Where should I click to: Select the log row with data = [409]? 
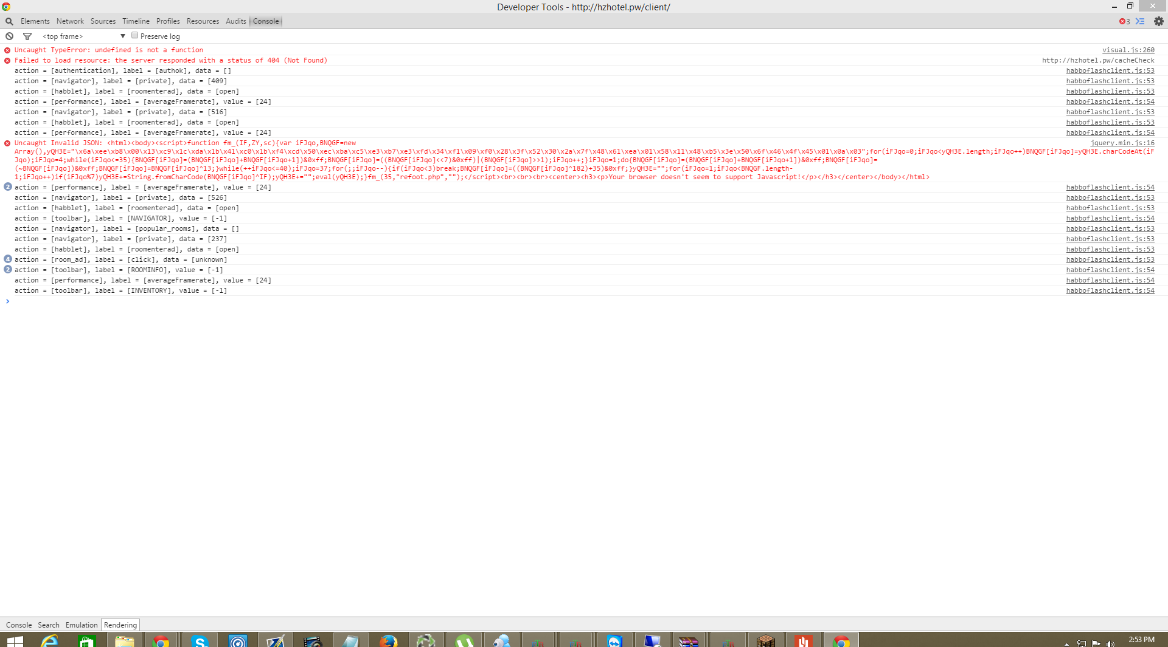pyautogui.click(x=120, y=81)
